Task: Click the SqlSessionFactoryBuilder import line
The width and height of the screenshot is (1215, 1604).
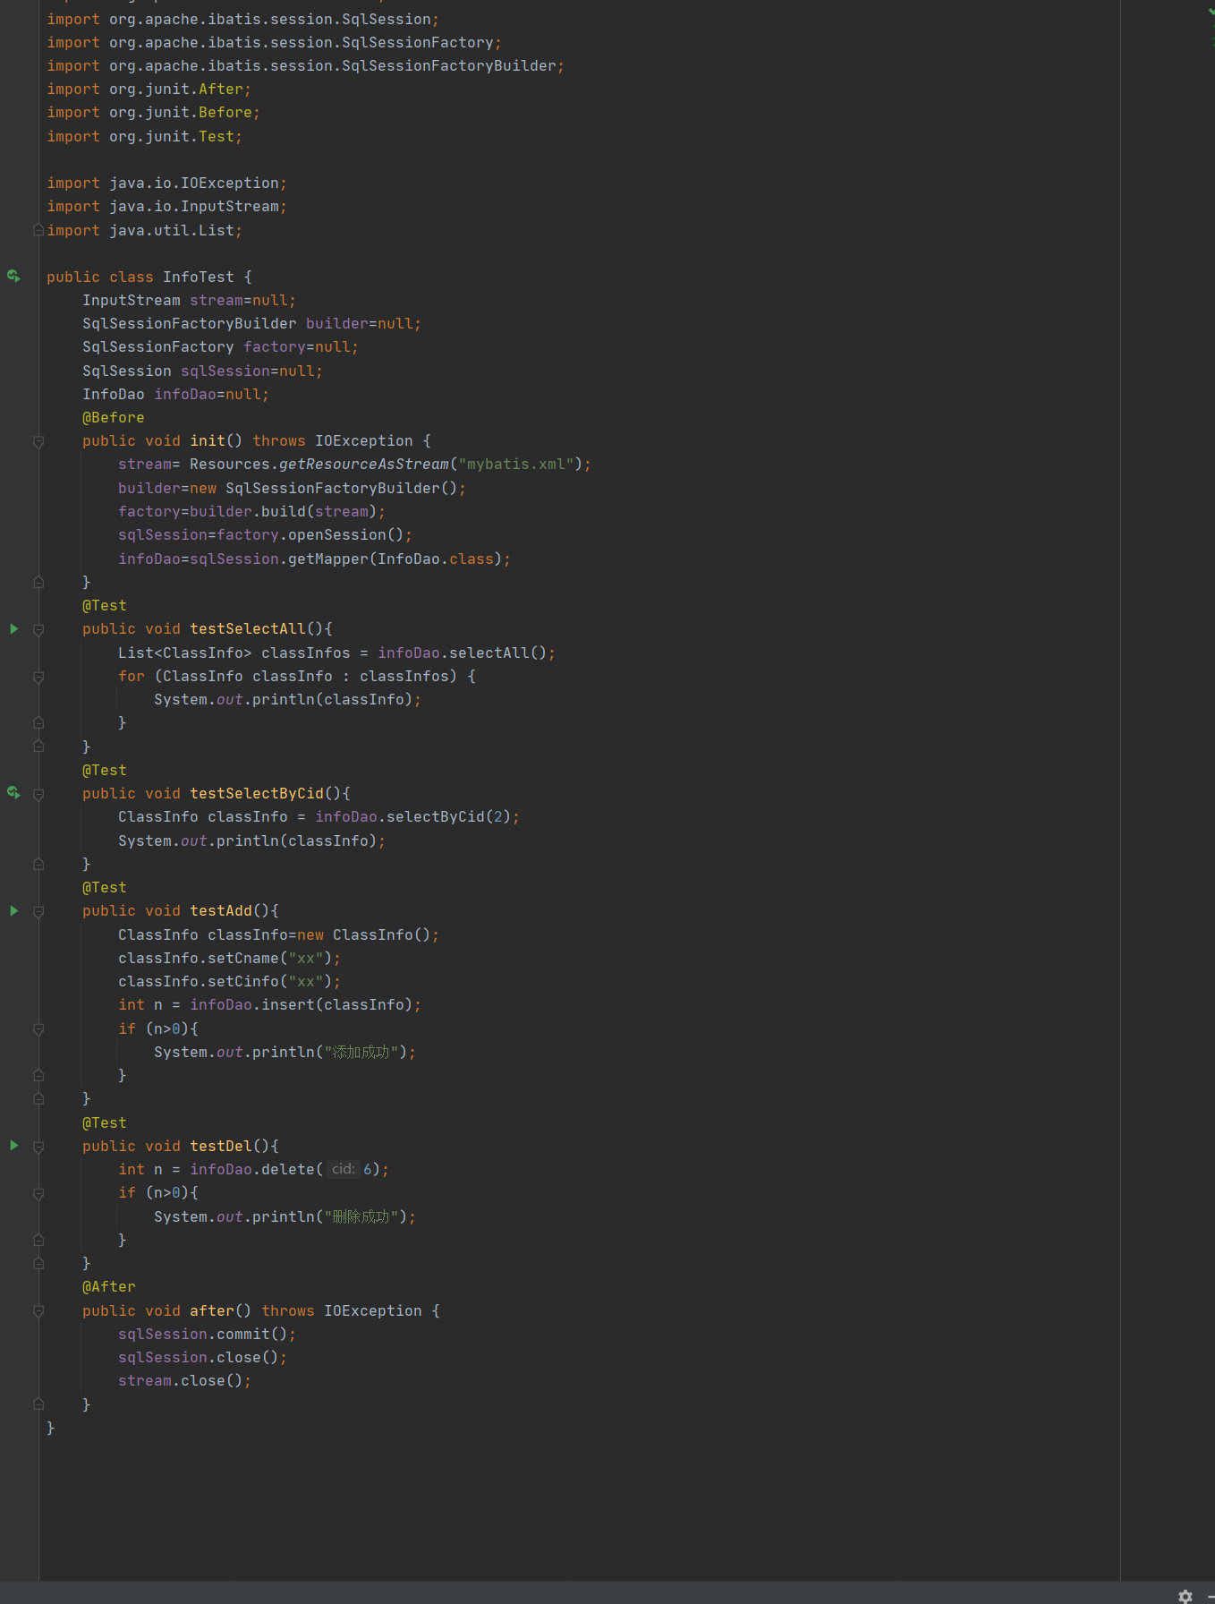Action: tap(305, 65)
